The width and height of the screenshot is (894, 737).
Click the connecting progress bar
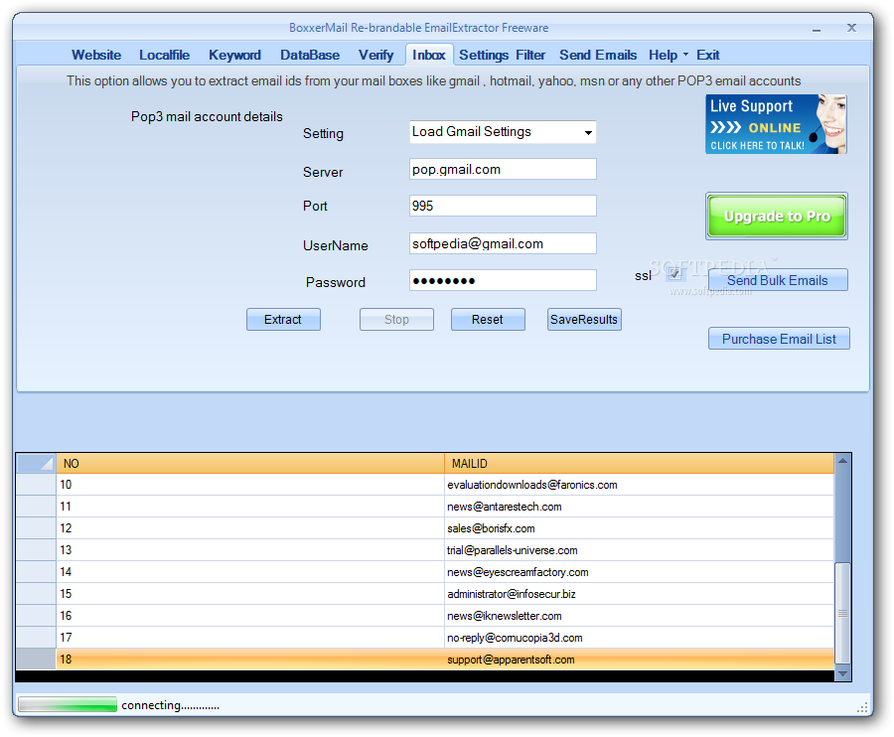[x=68, y=704]
